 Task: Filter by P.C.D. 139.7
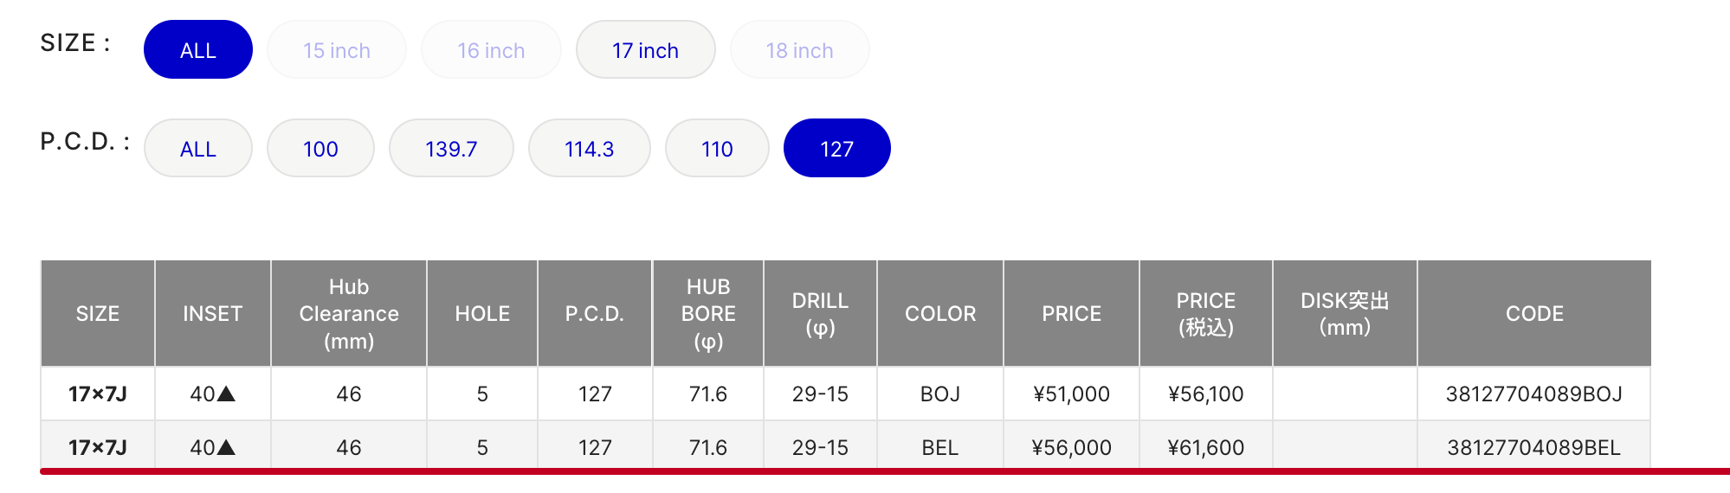pos(451,149)
